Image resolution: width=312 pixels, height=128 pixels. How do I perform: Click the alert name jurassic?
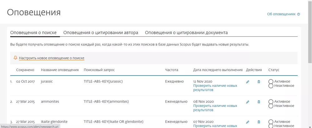click(47, 81)
